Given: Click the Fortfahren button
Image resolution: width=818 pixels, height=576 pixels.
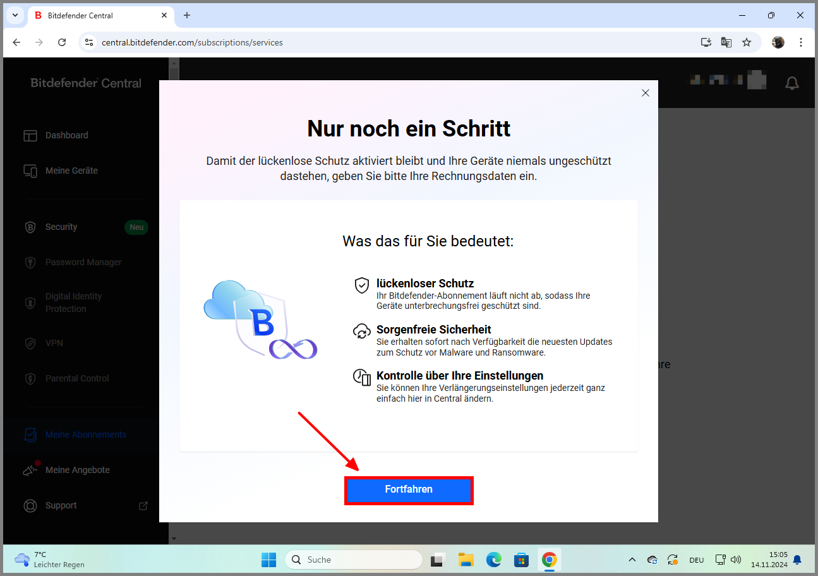Looking at the screenshot, I should click(409, 490).
